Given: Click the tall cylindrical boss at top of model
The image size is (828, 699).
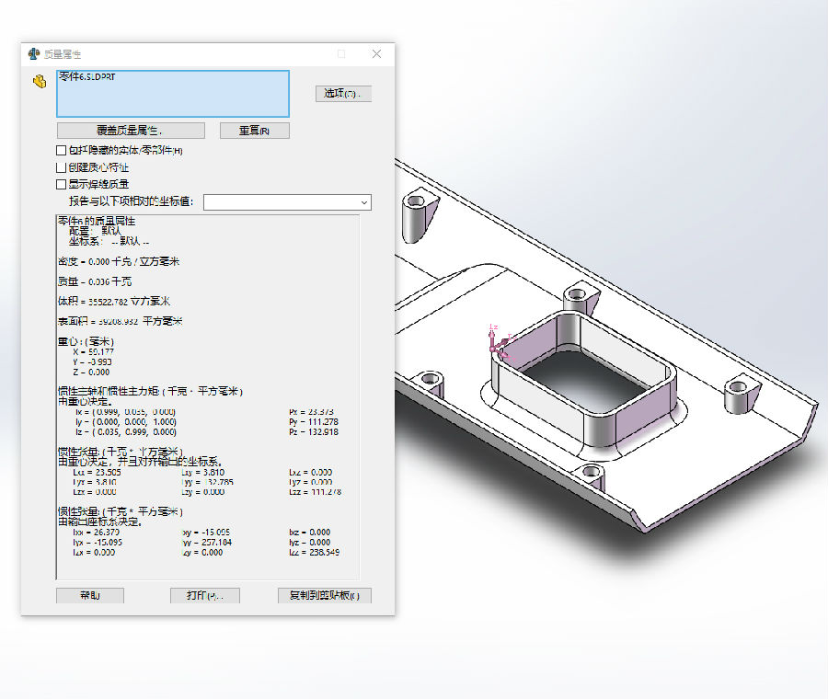Looking at the screenshot, I should [415, 218].
